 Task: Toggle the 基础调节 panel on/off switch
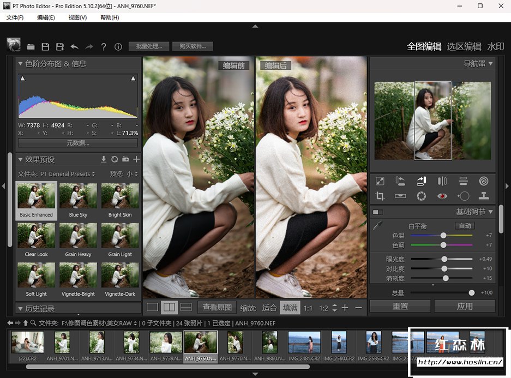(x=377, y=212)
